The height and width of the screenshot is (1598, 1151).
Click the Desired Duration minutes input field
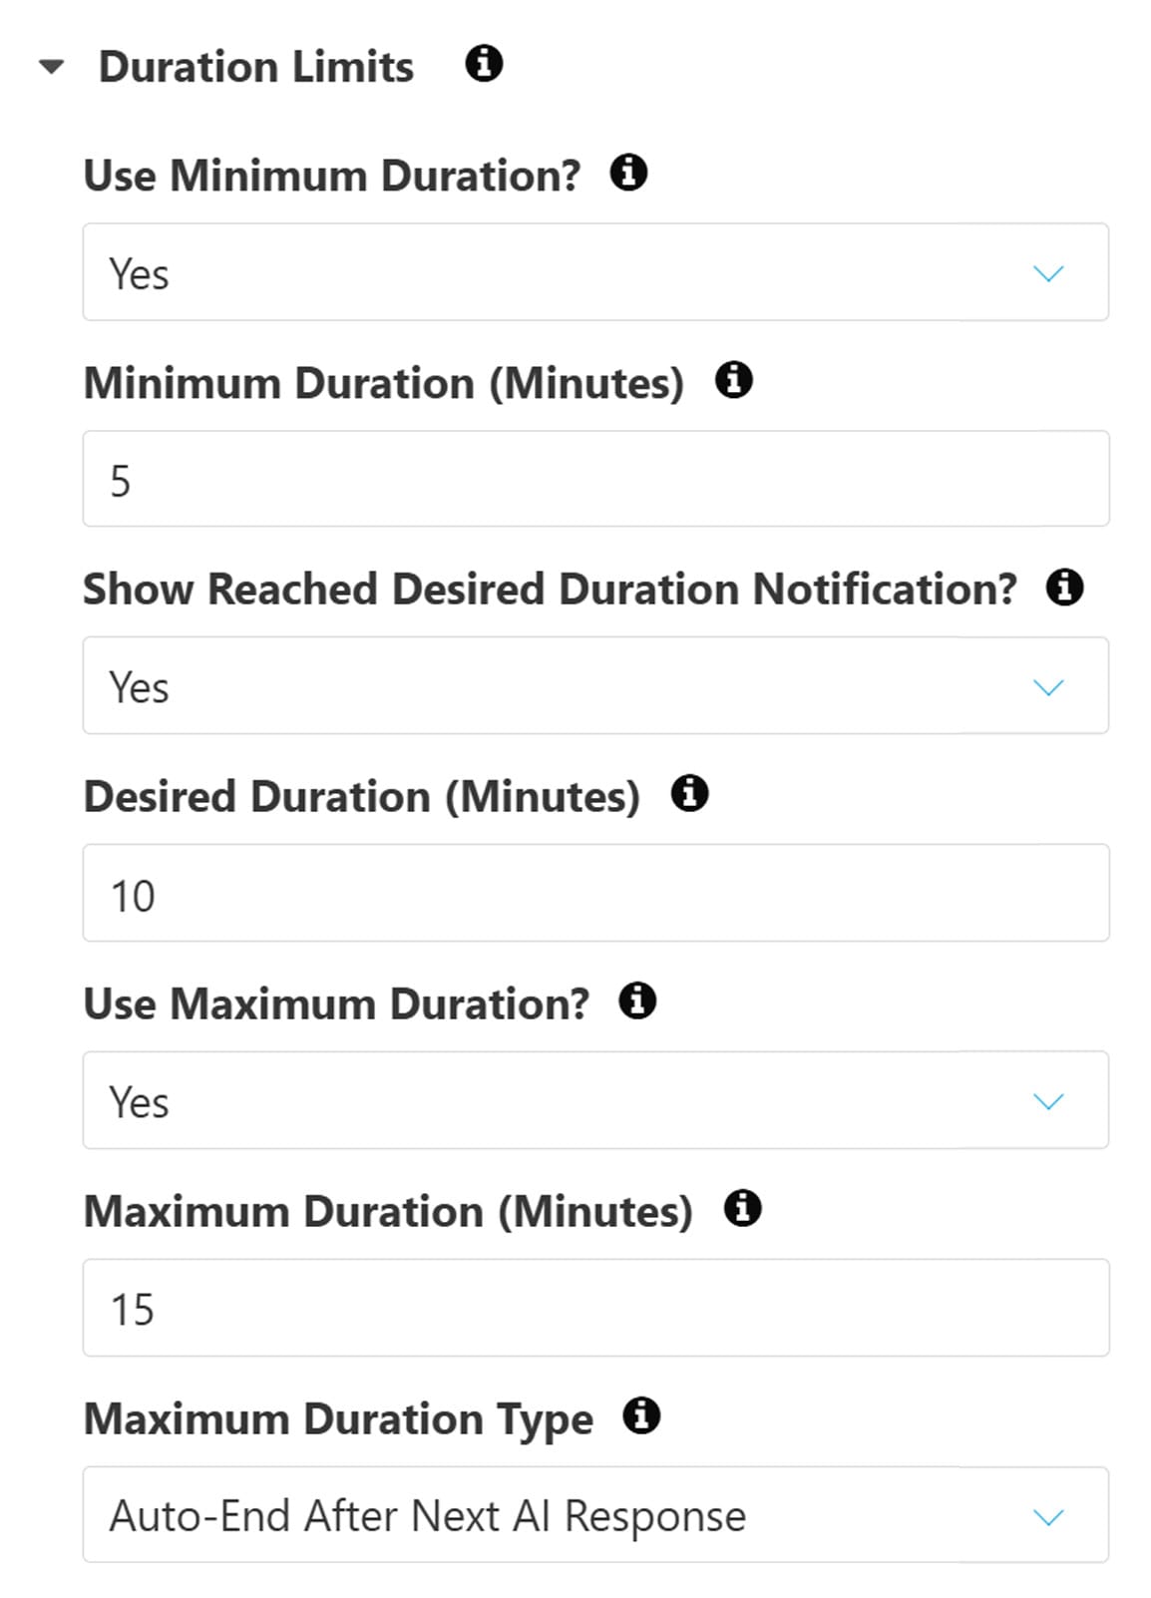(594, 893)
